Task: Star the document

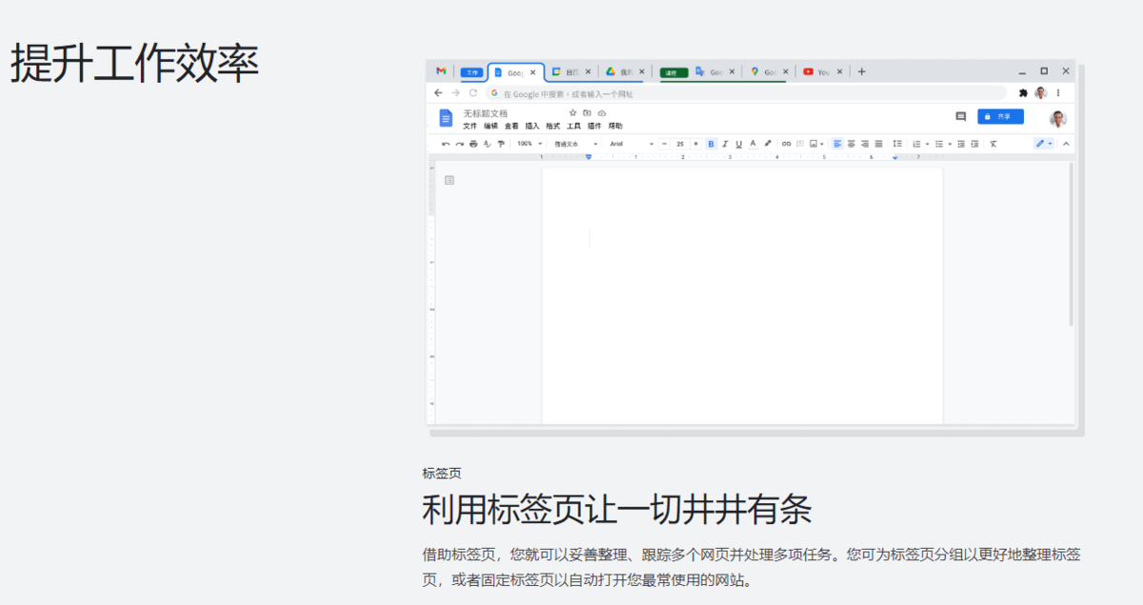Action: pos(573,113)
